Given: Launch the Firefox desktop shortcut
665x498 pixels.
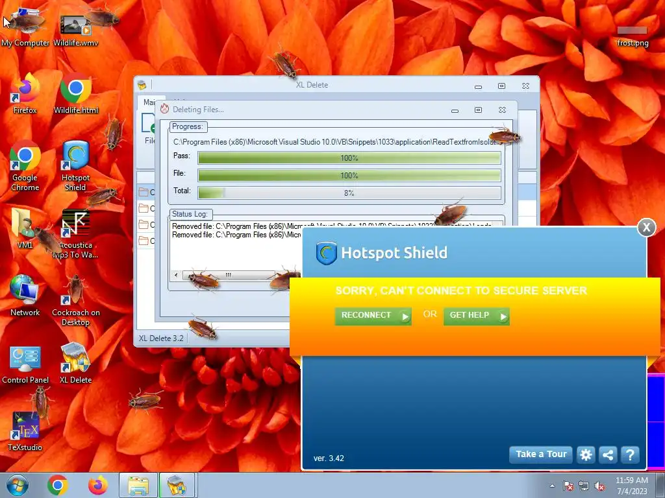Looking at the screenshot, I should click(x=25, y=93).
